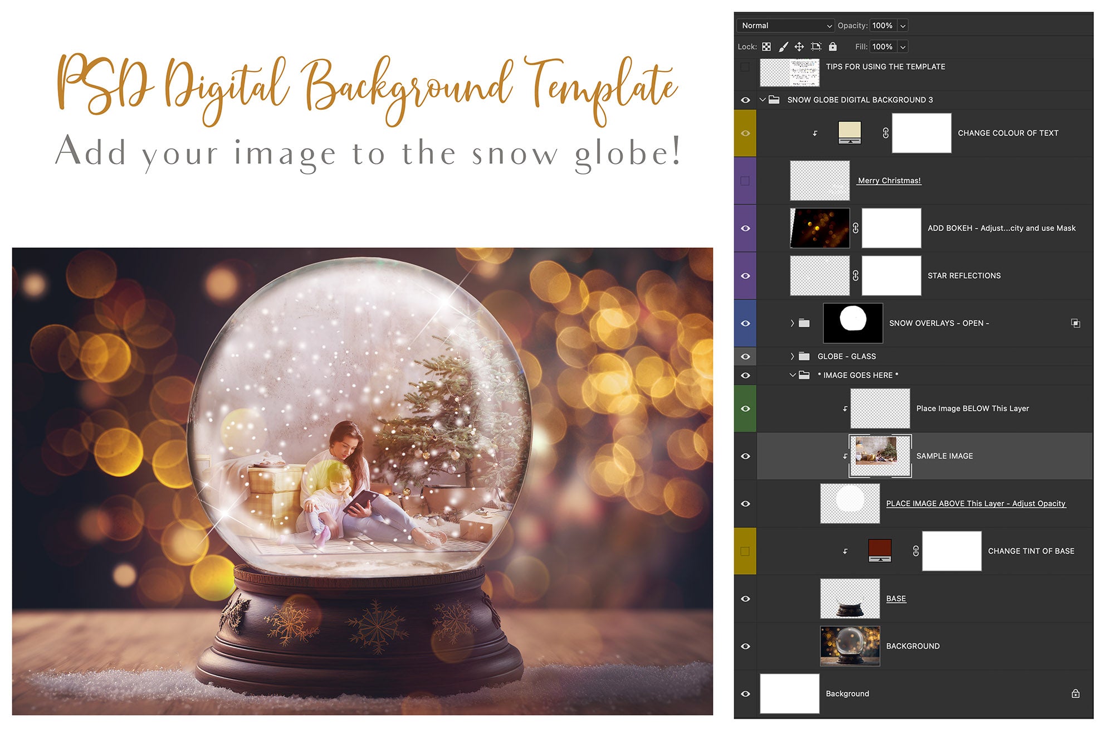
Task: Click the folder icon of IMAGE GOES HERE group
Action: click(804, 375)
